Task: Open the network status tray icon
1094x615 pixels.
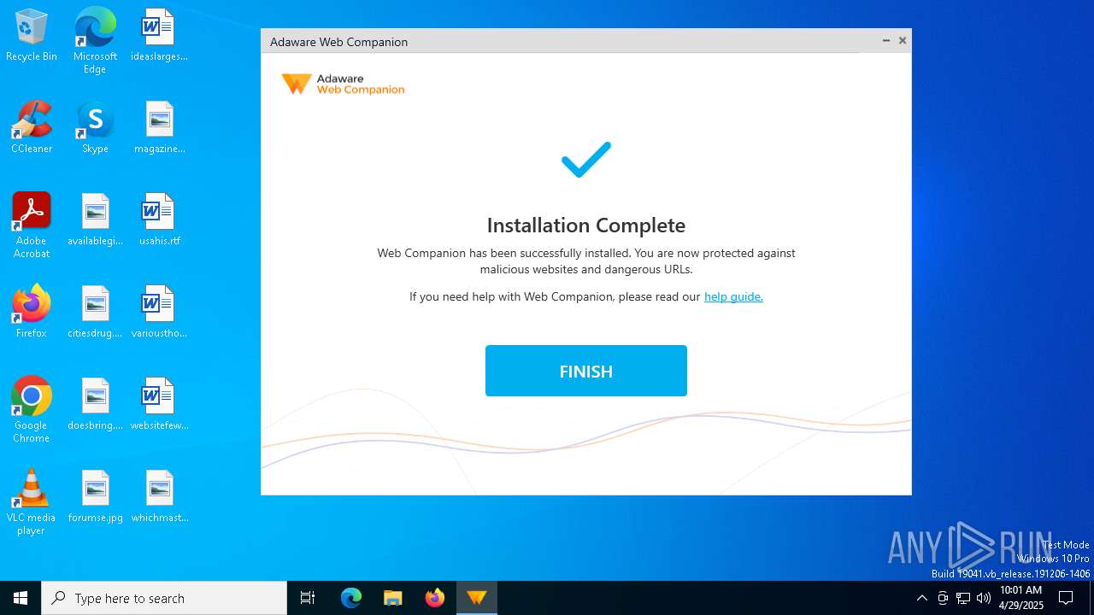Action: [x=963, y=598]
